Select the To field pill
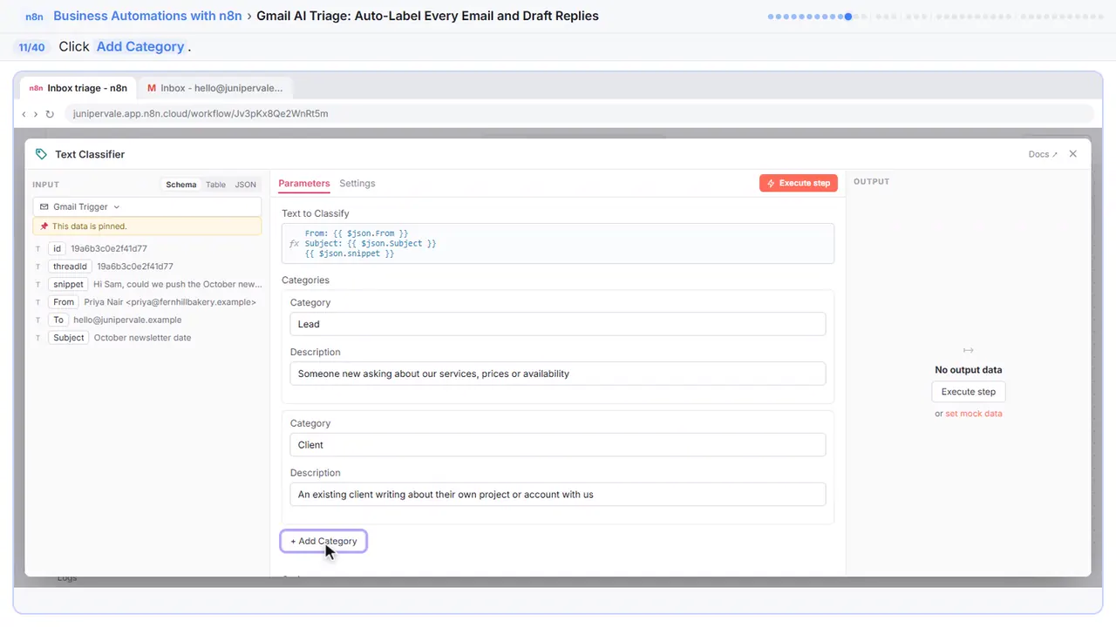 58,320
